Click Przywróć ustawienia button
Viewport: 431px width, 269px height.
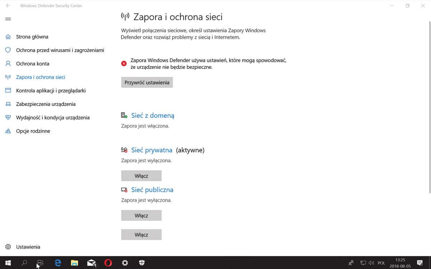tap(147, 83)
